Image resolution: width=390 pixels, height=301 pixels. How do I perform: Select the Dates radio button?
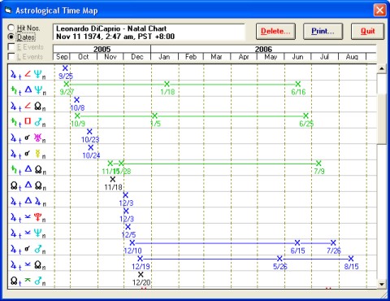tap(11, 37)
